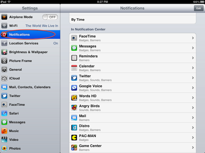Open Location Services showing On
Viewport: 205px width, 153px height.
(x=30, y=43)
